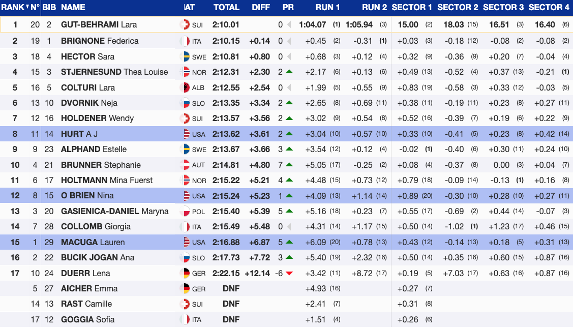This screenshot has width=573, height=328.
Task: Click the Swiss flag beside Gut-Behrami
Action: click(186, 25)
